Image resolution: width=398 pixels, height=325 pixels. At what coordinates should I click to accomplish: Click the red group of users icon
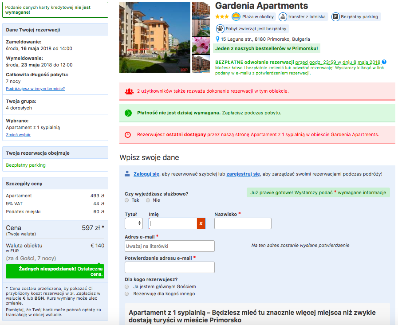129,91
